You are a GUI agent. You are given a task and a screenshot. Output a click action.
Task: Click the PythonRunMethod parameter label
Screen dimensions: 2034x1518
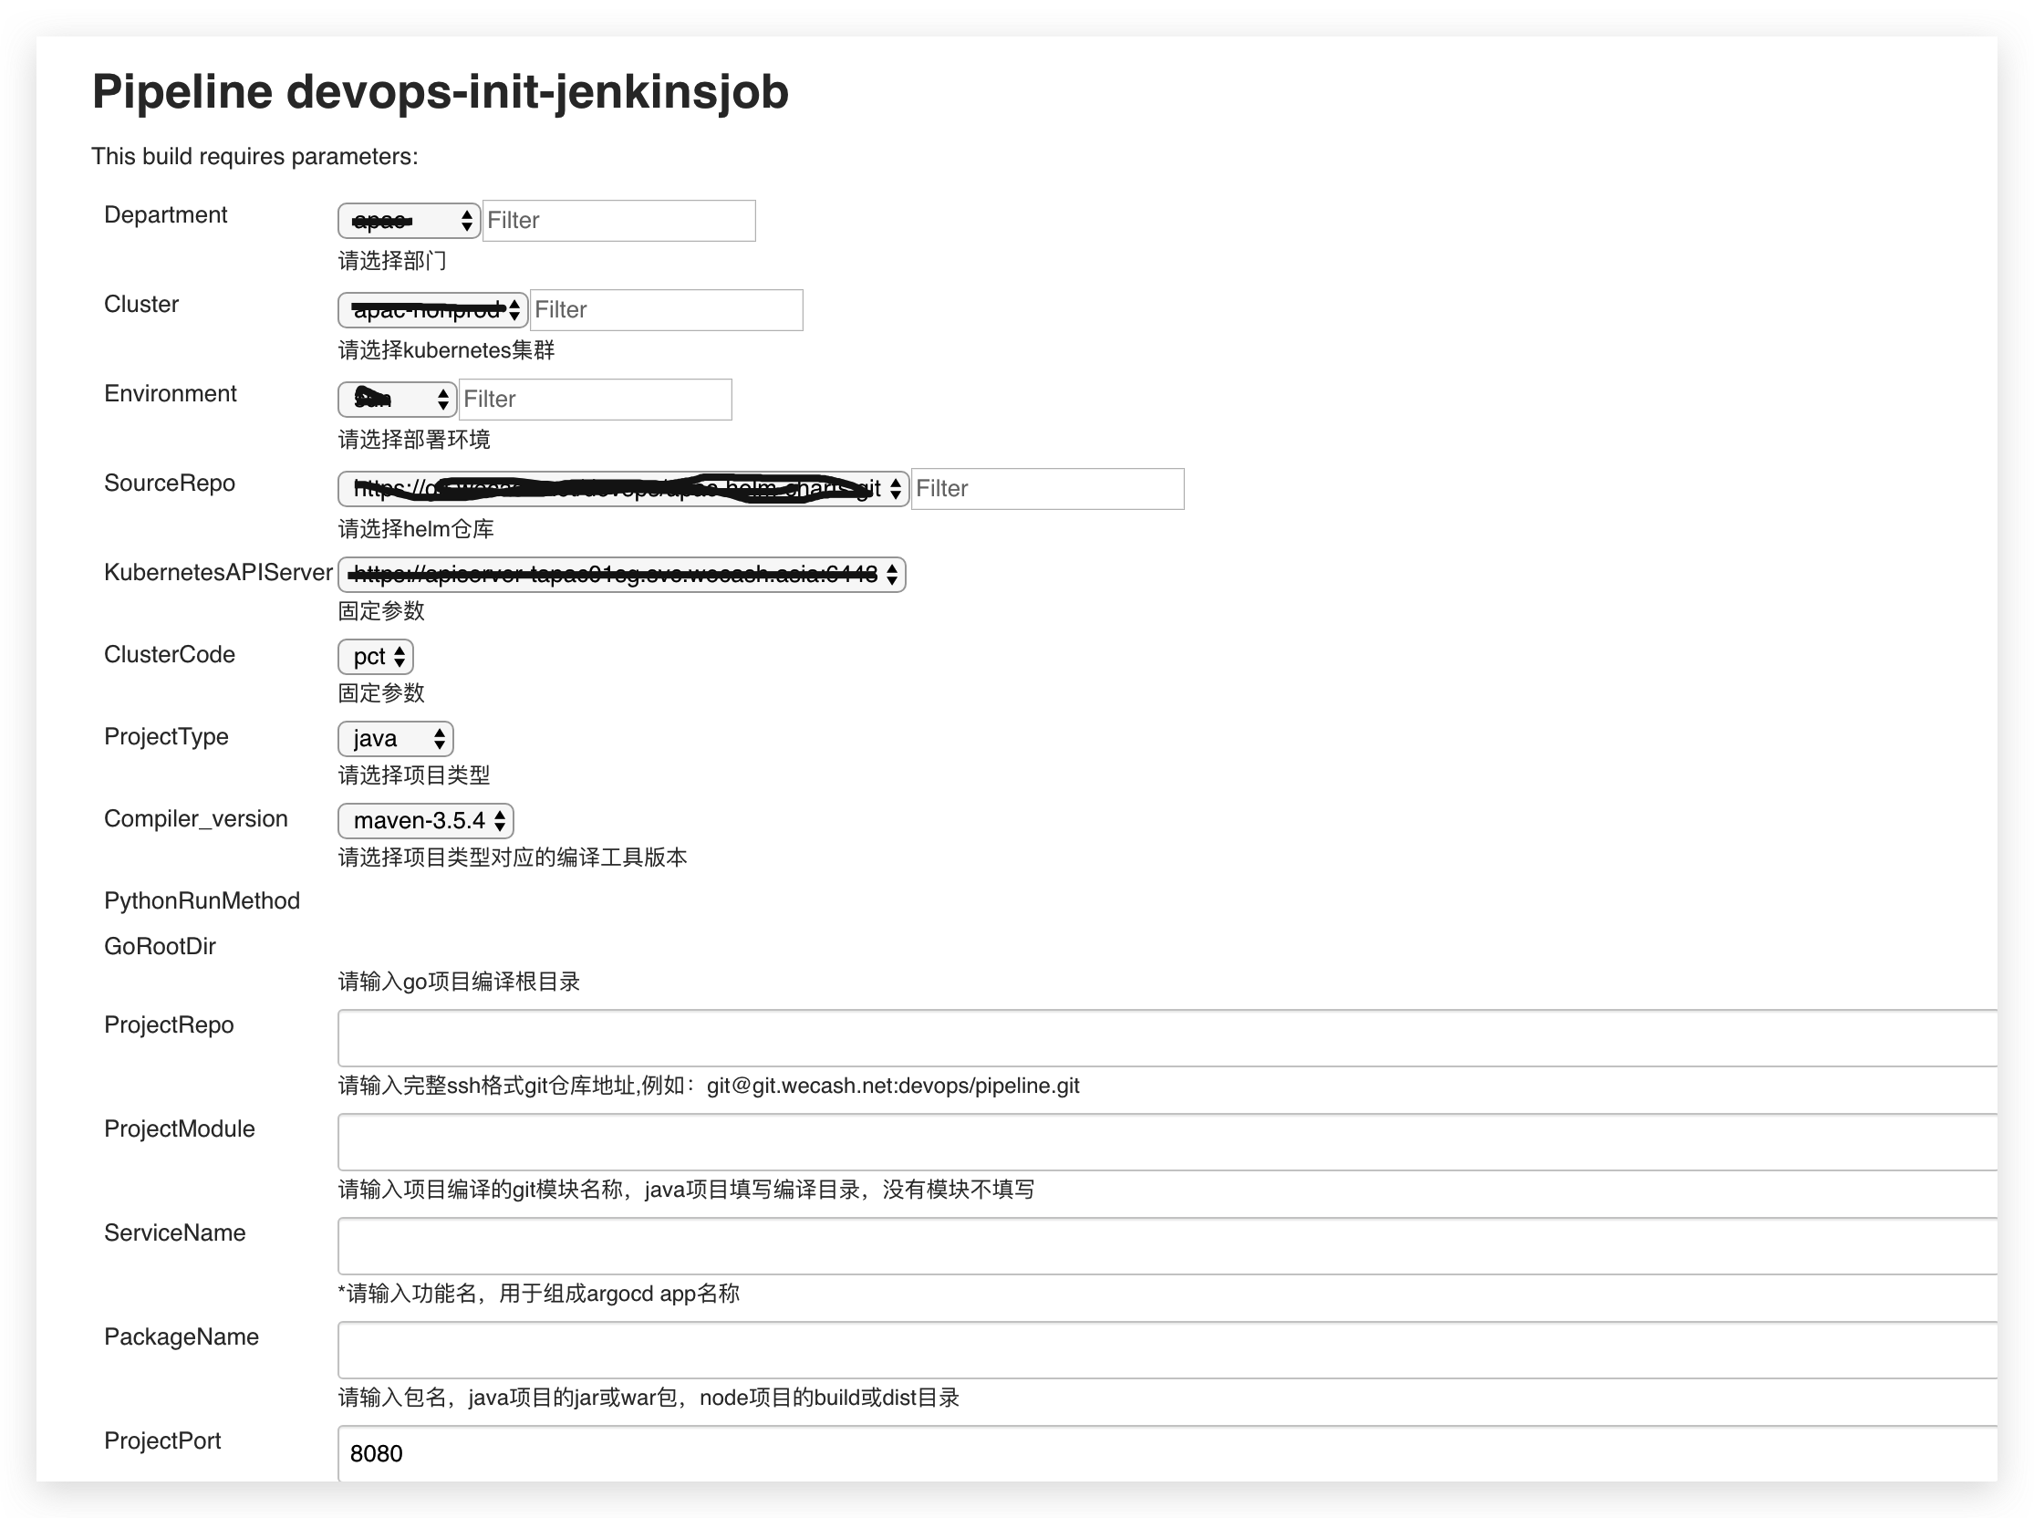202,900
